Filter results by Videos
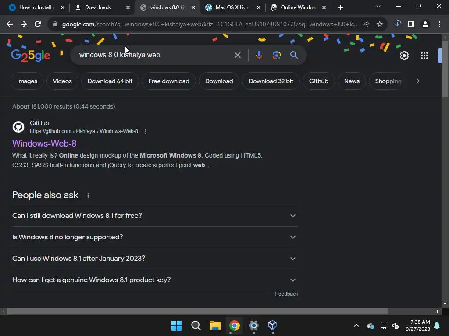Screen dimensions: 449x336 pyautogui.click(x=62, y=81)
